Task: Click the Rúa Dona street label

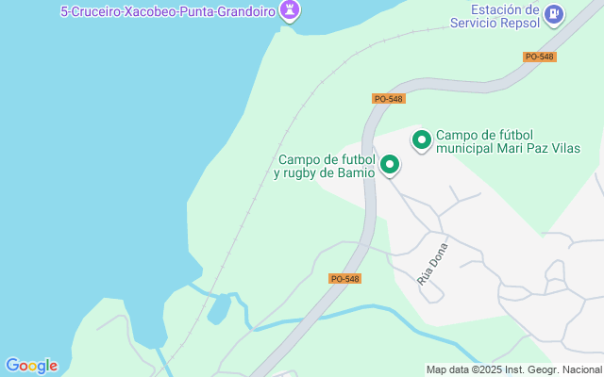Action: 433,264
